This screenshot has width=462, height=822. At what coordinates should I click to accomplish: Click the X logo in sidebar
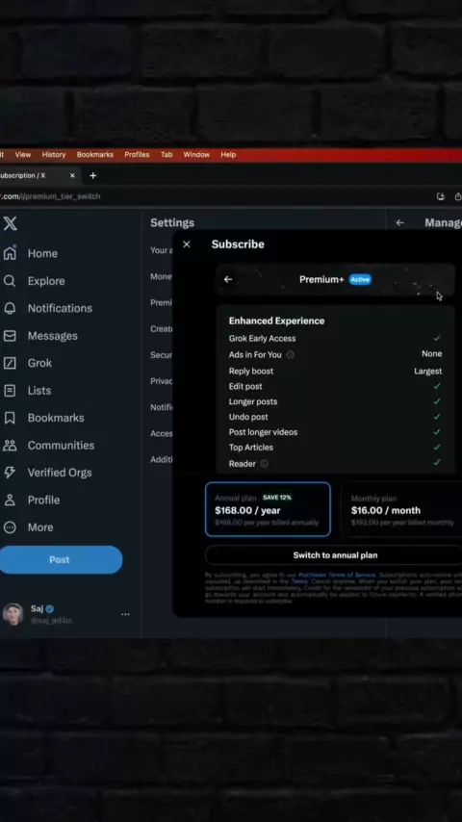click(10, 223)
